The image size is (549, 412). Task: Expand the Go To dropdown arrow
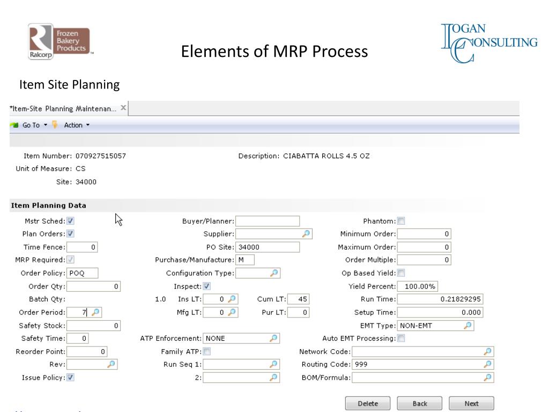46,125
